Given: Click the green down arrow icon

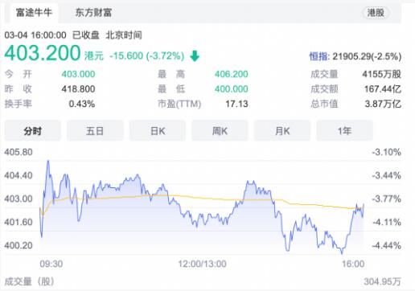Looking at the screenshot, I should 195,56.
